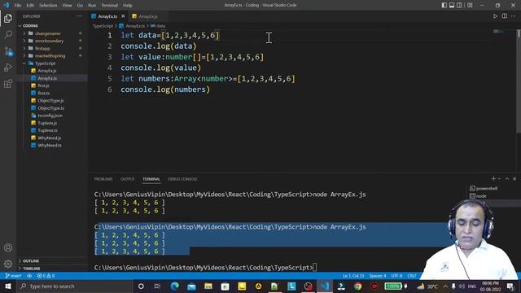Open the Search view in activity bar
This screenshot has width=521, height=293.
8,34
